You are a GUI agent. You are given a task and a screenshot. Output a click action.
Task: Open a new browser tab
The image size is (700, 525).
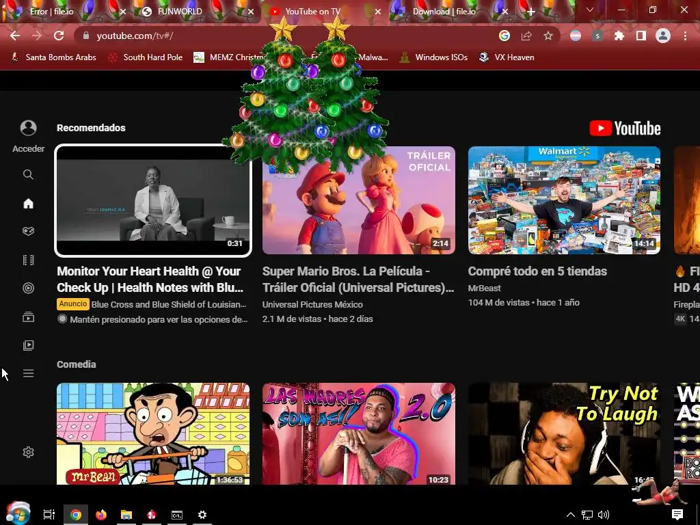[530, 12]
